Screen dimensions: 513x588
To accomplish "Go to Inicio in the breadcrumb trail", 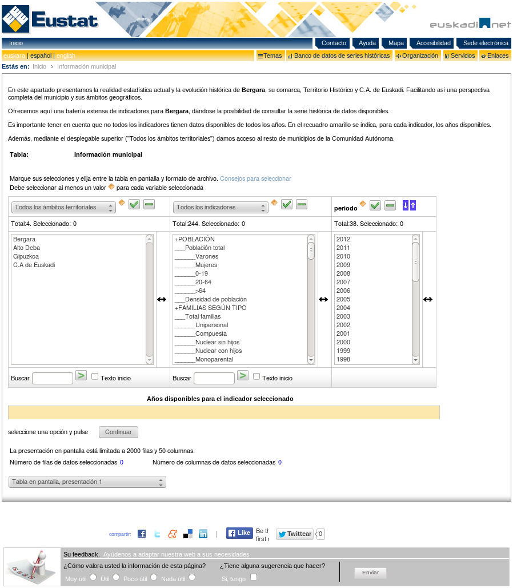I will point(39,66).
